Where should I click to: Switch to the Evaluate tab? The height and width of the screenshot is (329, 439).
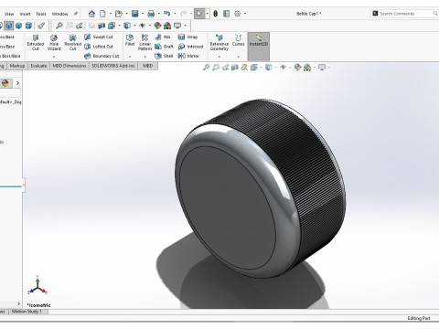(x=38, y=66)
